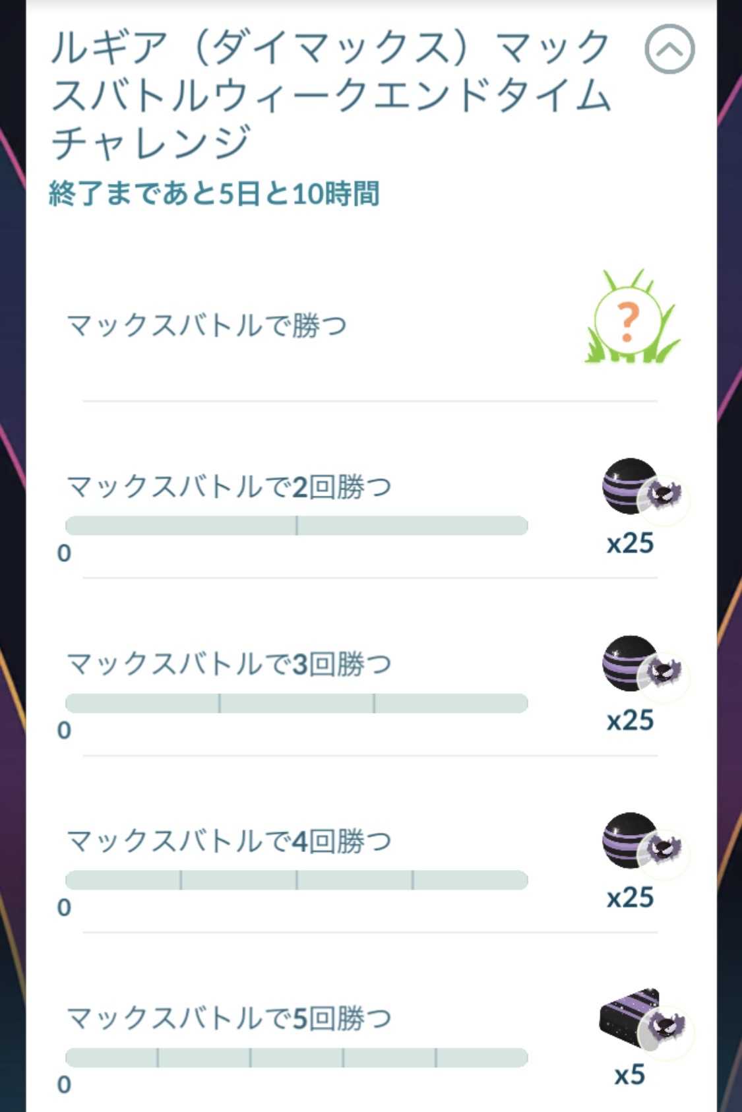Viewport: 742px width, 1112px height.
Task: Click the 4-win progress bar
Action: 297,880
